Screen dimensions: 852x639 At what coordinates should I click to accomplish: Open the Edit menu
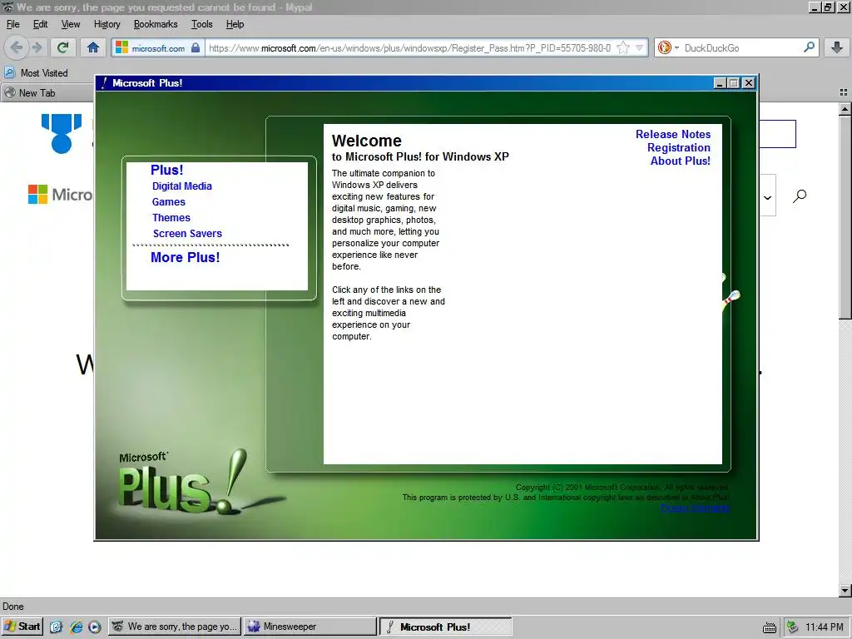click(40, 24)
